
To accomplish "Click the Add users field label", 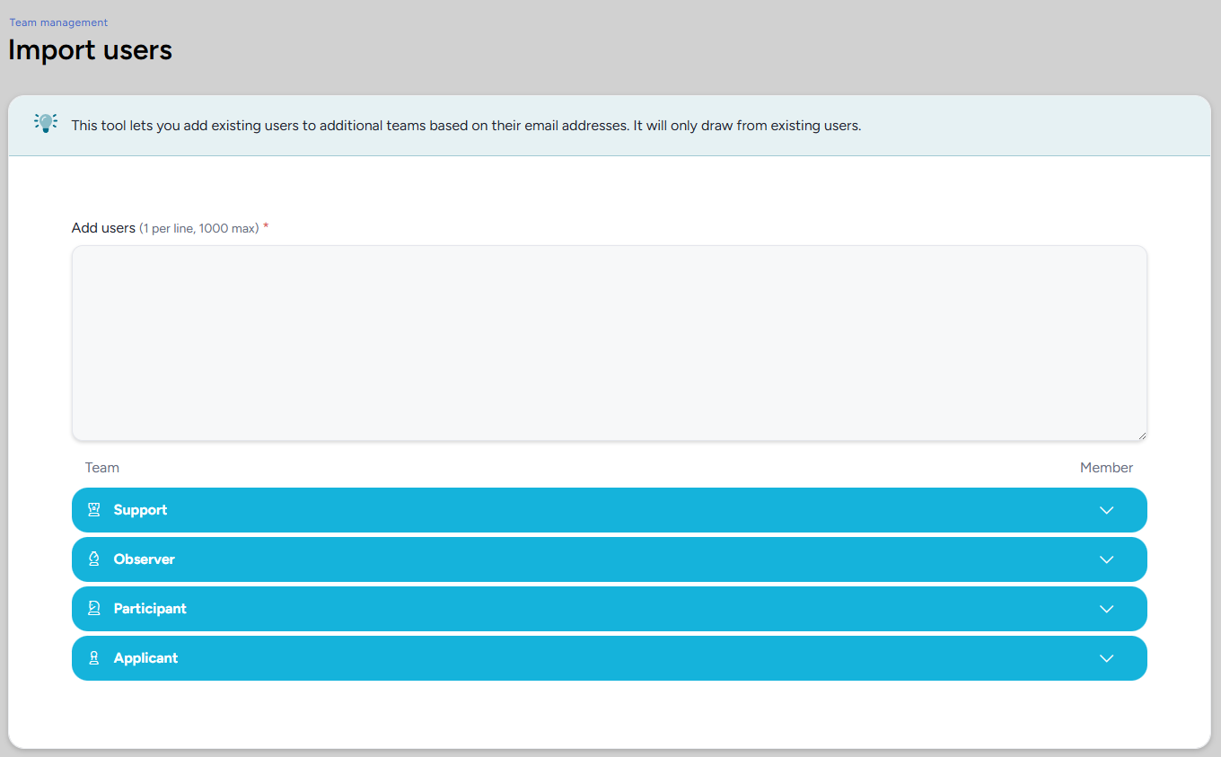I will [103, 228].
